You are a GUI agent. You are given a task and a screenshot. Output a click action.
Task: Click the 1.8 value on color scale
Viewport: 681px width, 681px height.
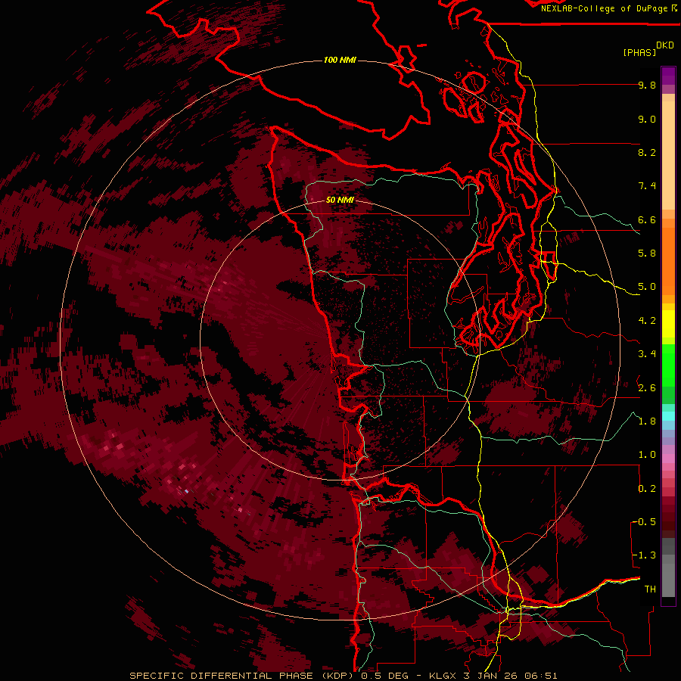647,421
